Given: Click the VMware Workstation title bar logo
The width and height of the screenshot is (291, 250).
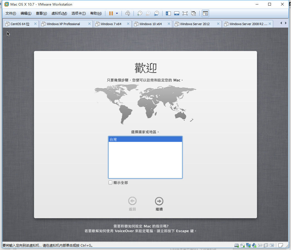Looking at the screenshot, I should coord(6,4).
